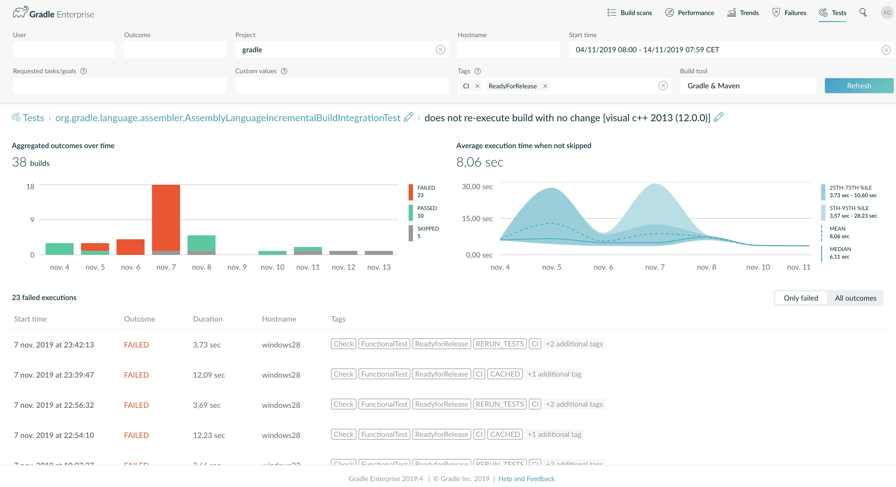Edit the test method name pencil icon

pyautogui.click(x=719, y=117)
